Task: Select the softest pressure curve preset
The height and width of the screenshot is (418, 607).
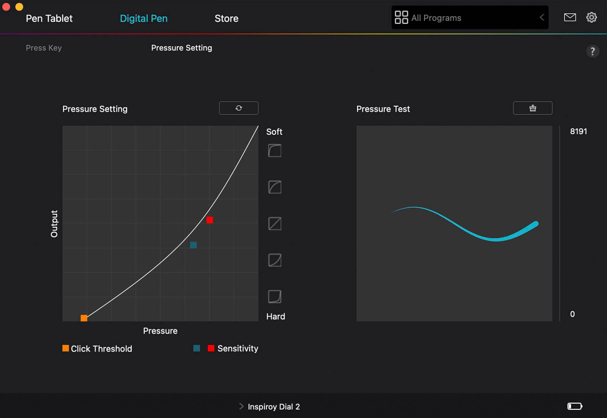Action: point(275,150)
